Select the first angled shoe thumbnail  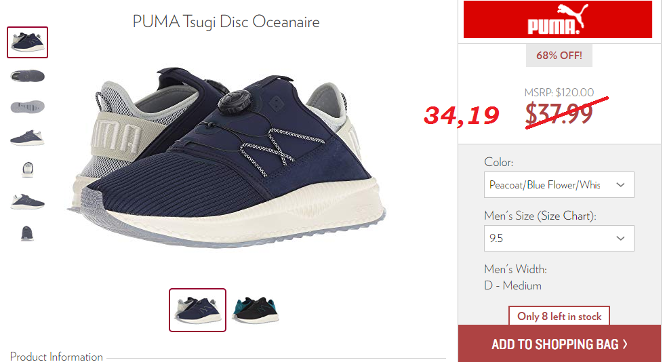tap(27, 43)
